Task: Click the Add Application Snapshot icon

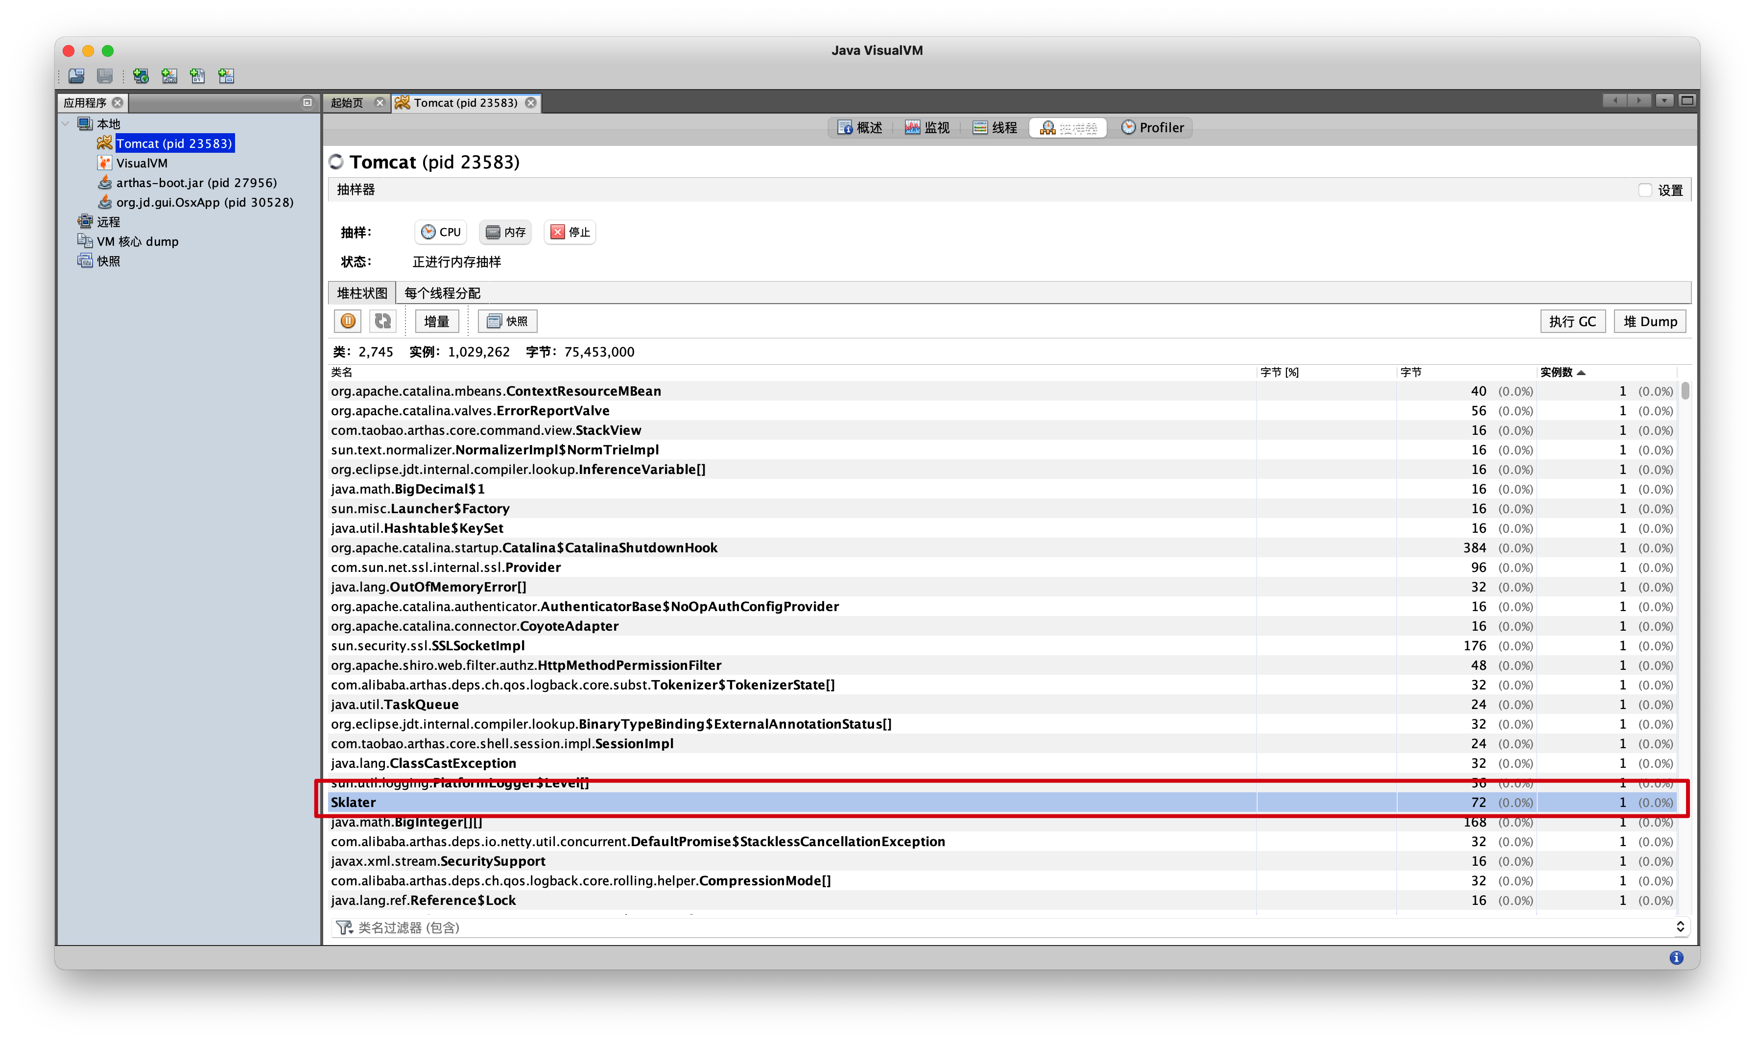Action: 226,76
